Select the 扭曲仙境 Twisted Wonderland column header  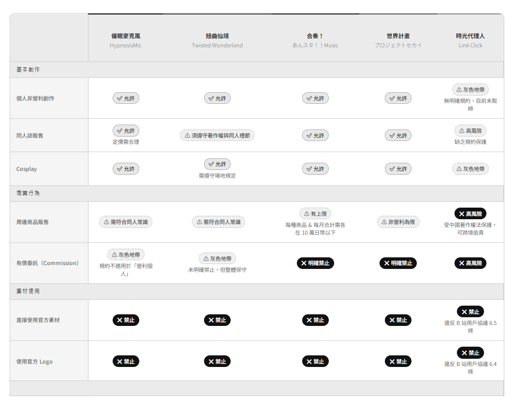[217, 40]
